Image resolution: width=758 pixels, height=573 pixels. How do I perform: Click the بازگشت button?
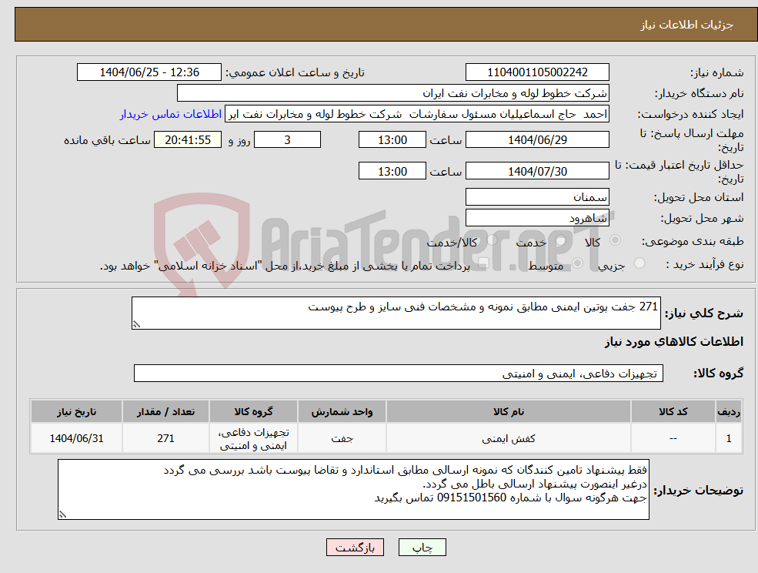[355, 547]
